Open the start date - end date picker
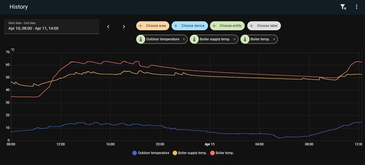 click(x=52, y=26)
